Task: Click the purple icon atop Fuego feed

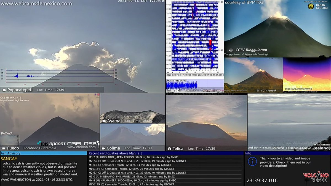Action: [x=95, y=95]
